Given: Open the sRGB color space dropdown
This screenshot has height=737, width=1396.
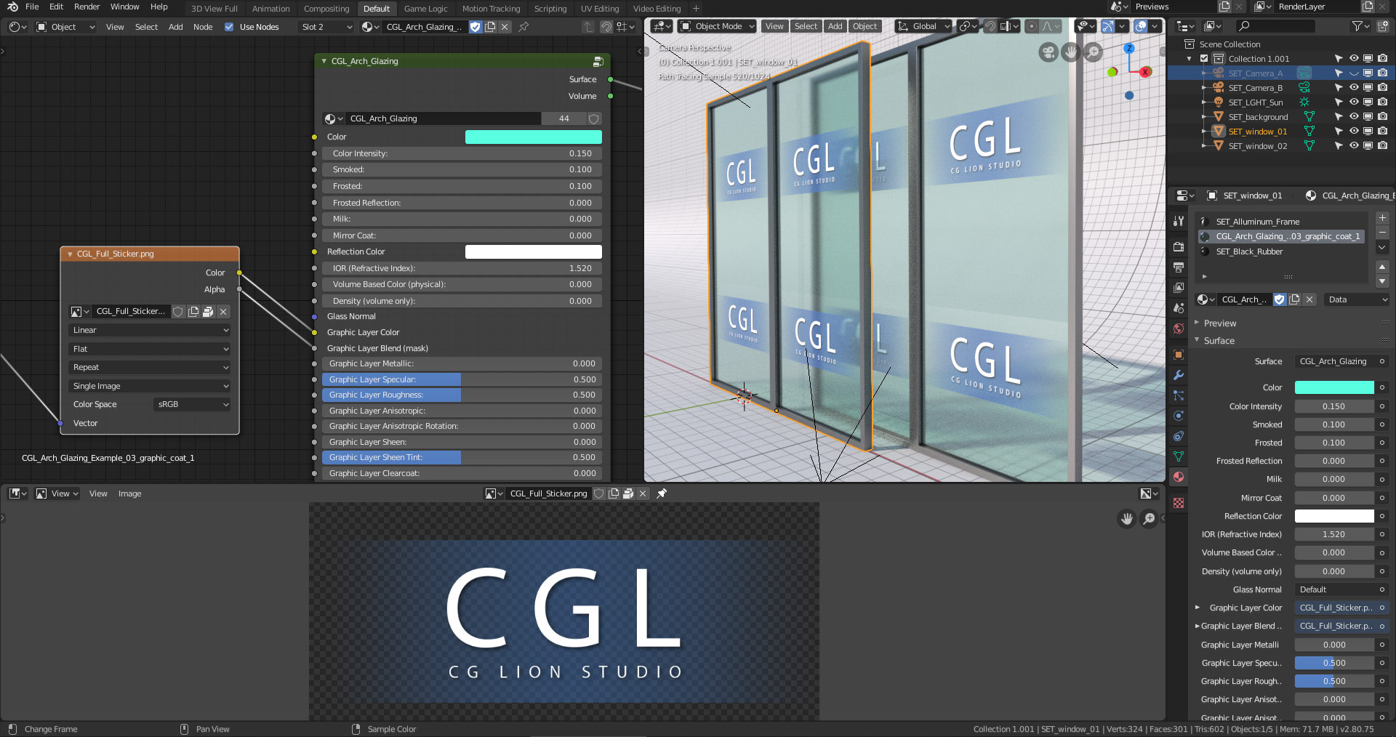Looking at the screenshot, I should click(x=192, y=404).
